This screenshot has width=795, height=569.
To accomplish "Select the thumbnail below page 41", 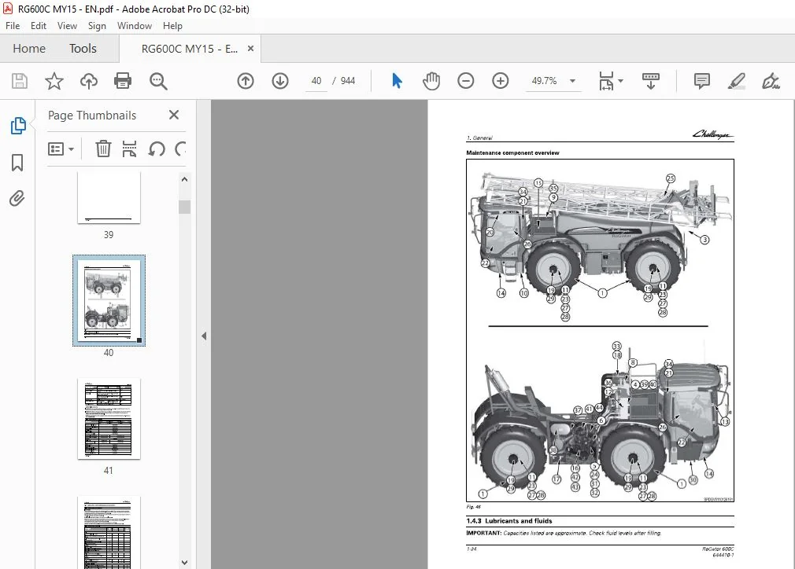I will tap(109, 533).
